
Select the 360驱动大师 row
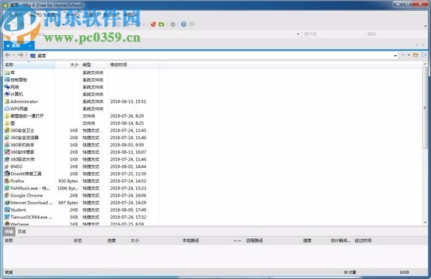click(x=82, y=159)
